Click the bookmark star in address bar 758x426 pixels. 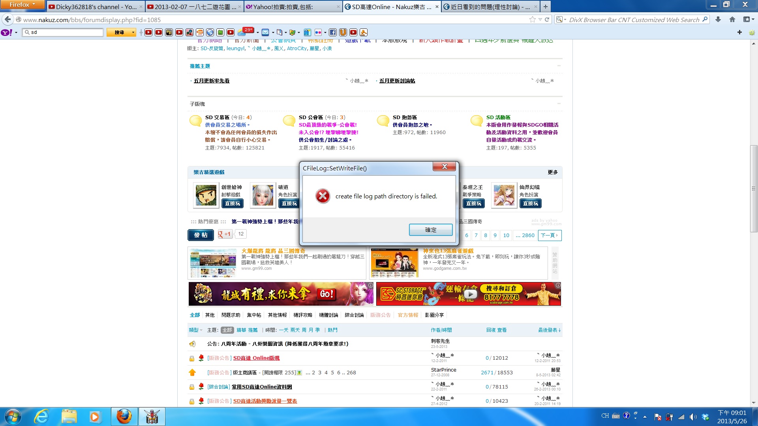pos(532,19)
